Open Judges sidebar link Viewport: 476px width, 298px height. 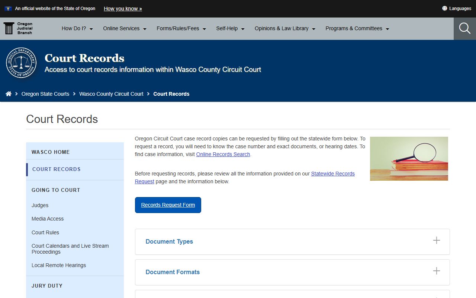[x=40, y=205]
